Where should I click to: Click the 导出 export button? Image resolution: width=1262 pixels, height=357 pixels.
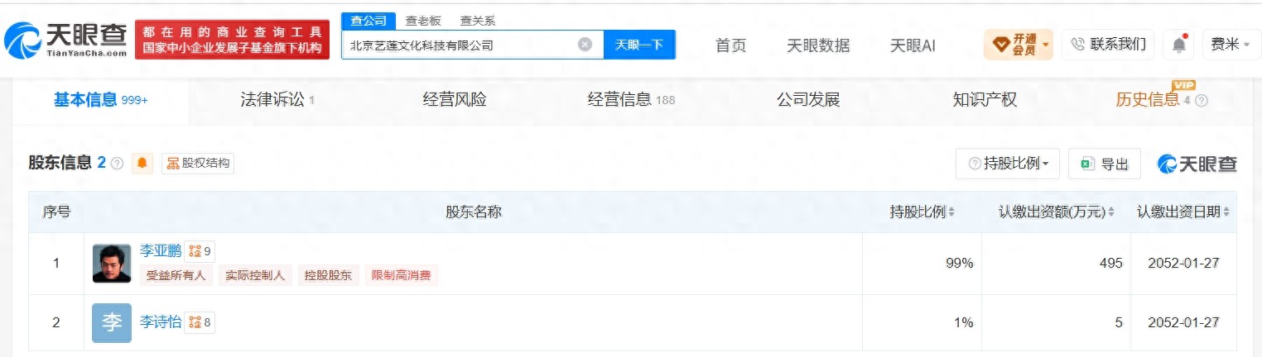pos(1105,164)
